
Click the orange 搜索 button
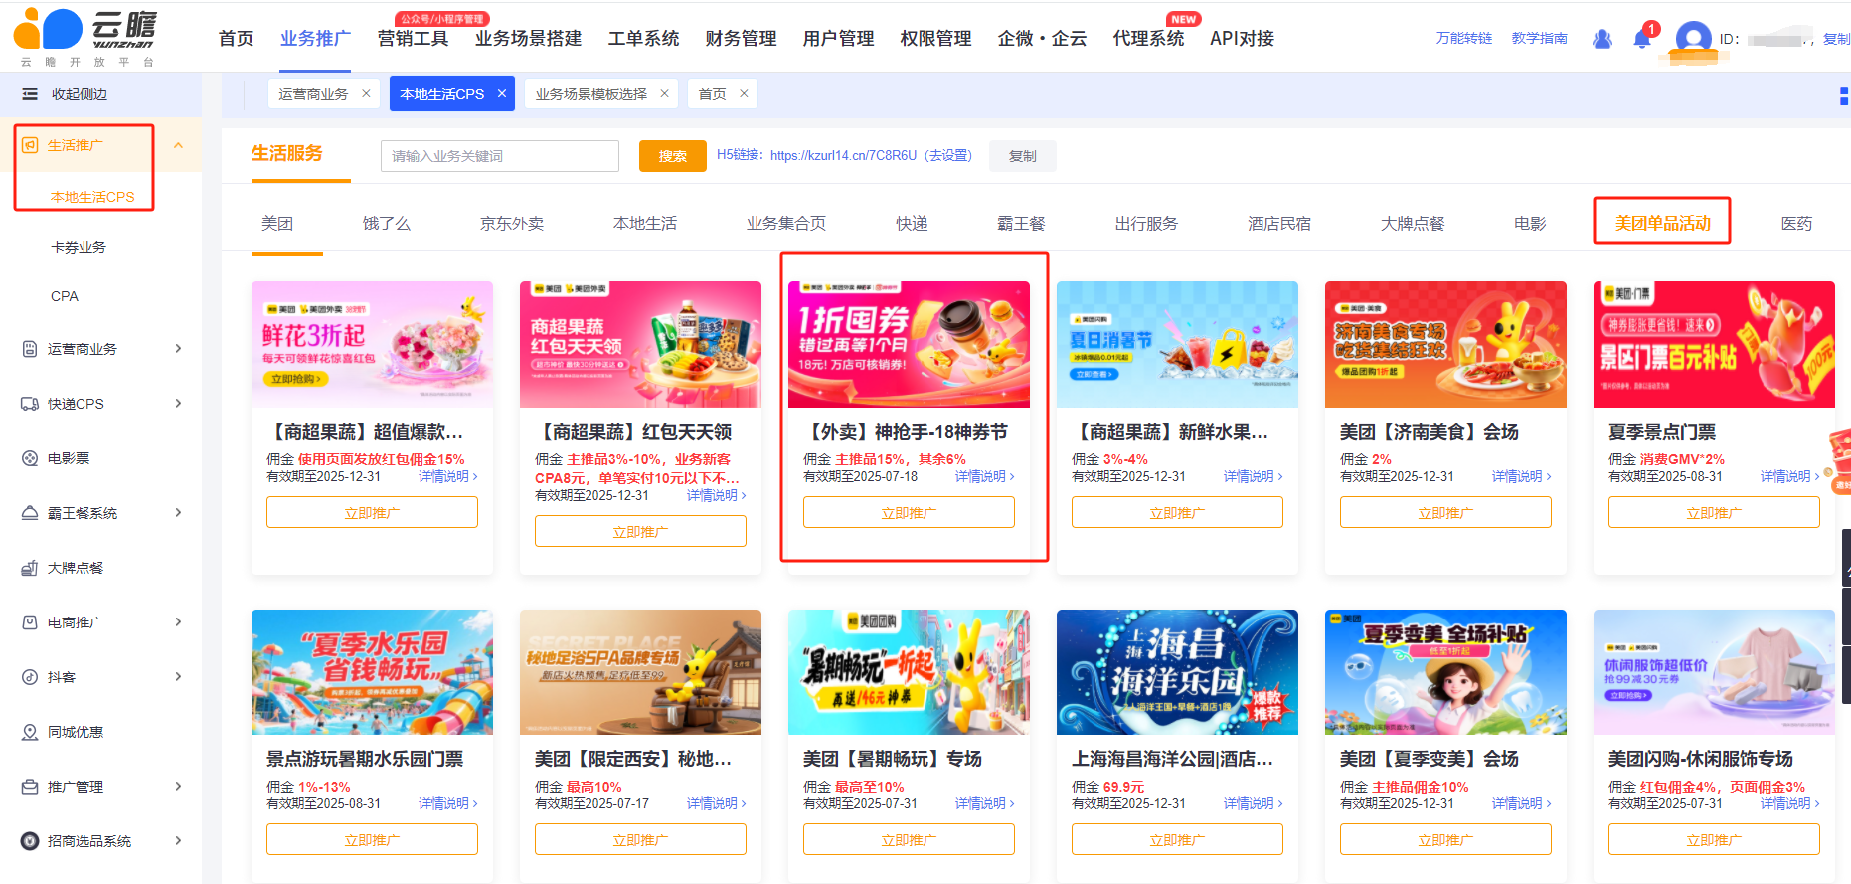click(673, 156)
